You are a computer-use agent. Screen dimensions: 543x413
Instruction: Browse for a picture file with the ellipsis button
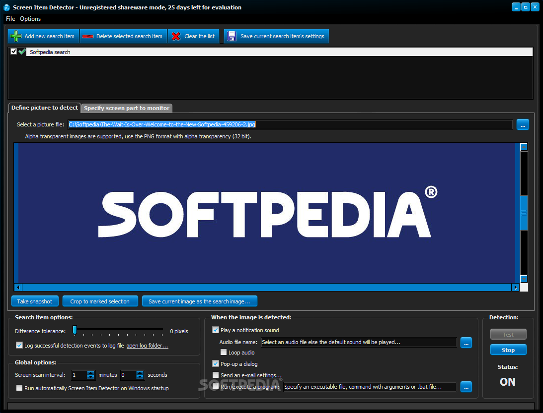[523, 124]
